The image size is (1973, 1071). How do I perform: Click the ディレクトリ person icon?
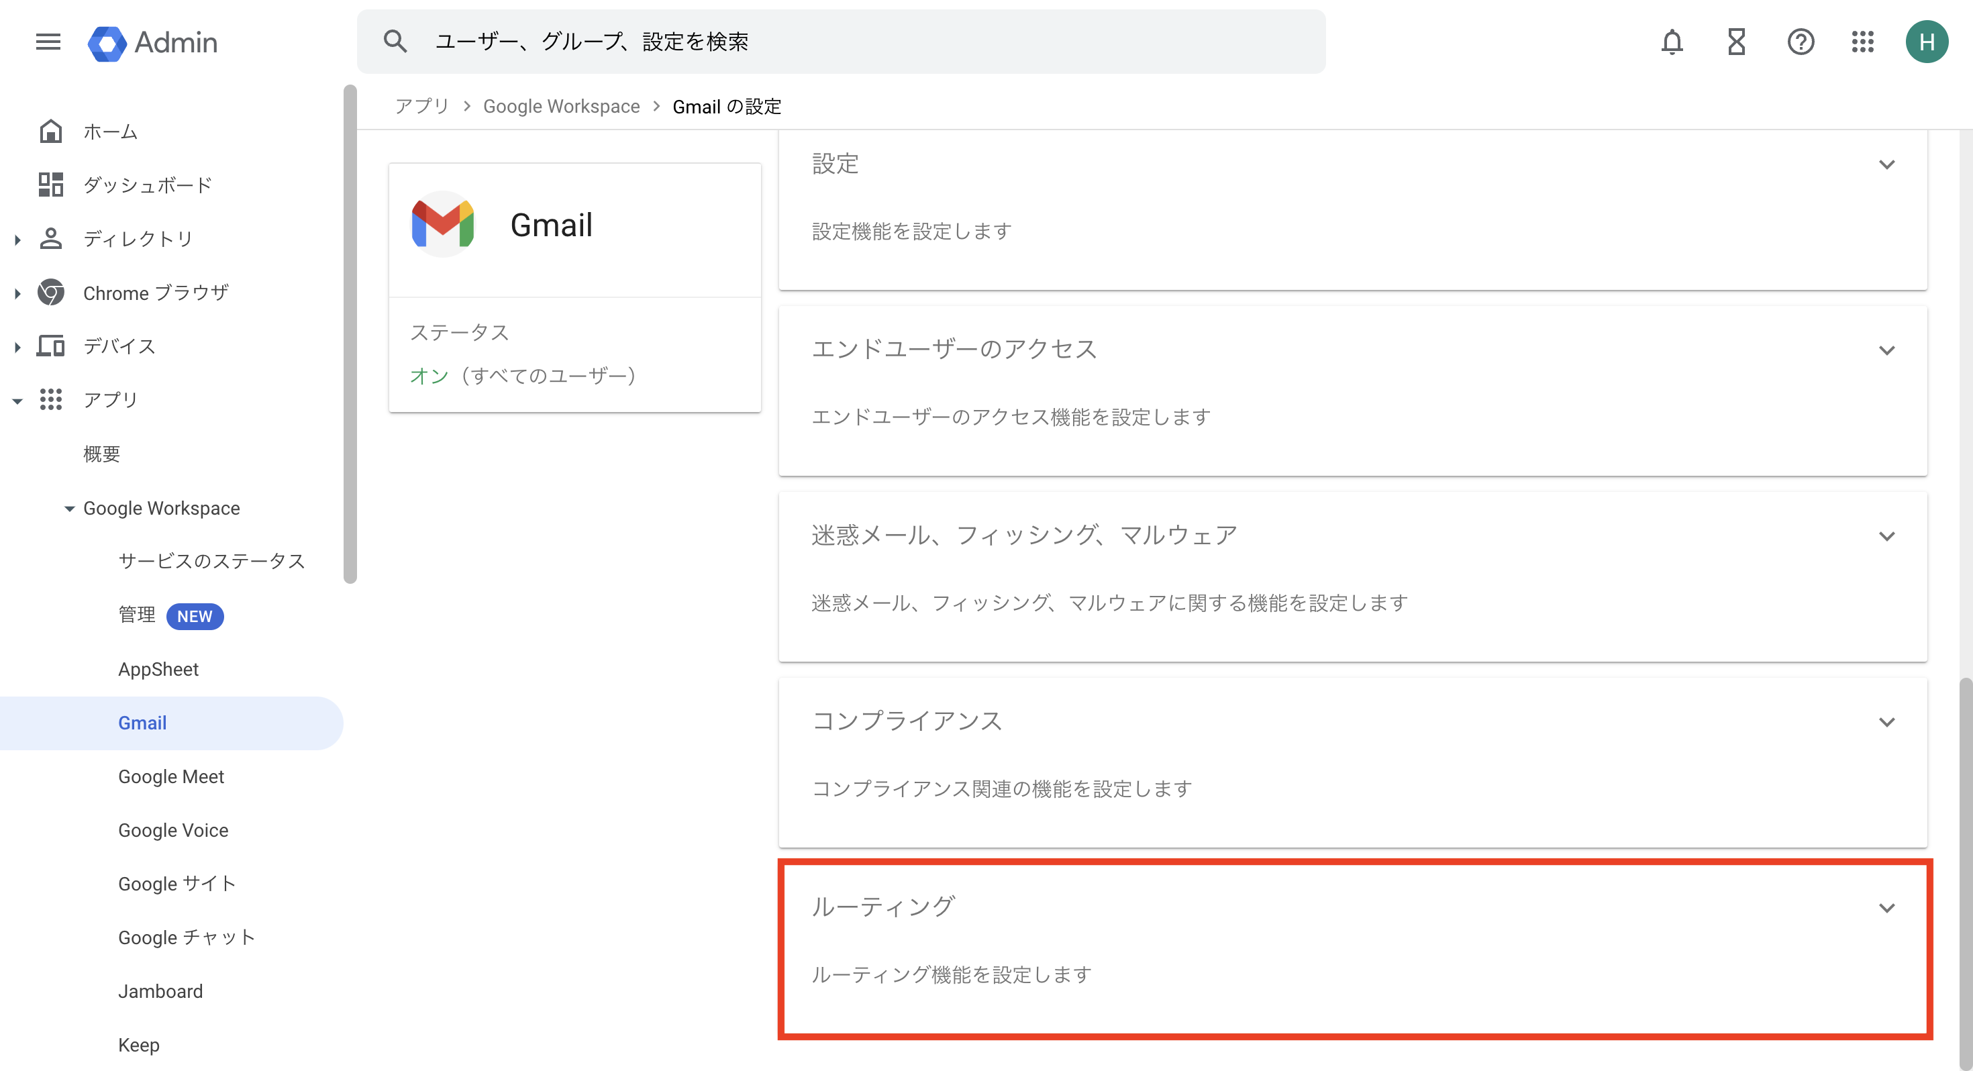pos(50,238)
